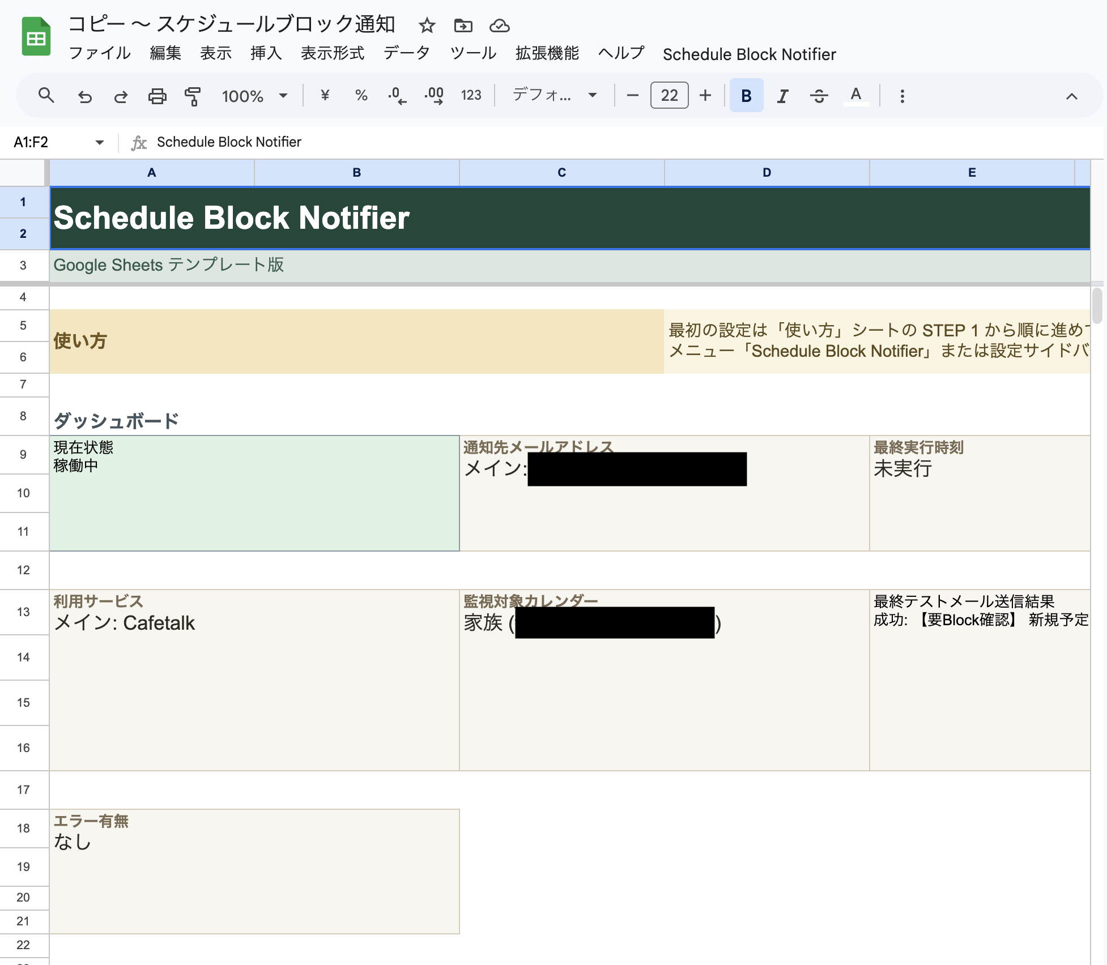Increase font size with the plus button
The height and width of the screenshot is (965, 1107).
tap(704, 96)
